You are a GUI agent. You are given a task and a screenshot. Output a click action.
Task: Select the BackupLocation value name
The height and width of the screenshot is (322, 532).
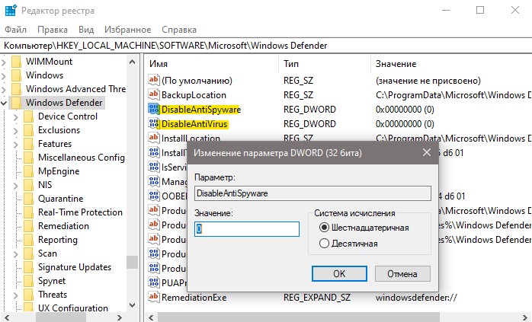[194, 95]
